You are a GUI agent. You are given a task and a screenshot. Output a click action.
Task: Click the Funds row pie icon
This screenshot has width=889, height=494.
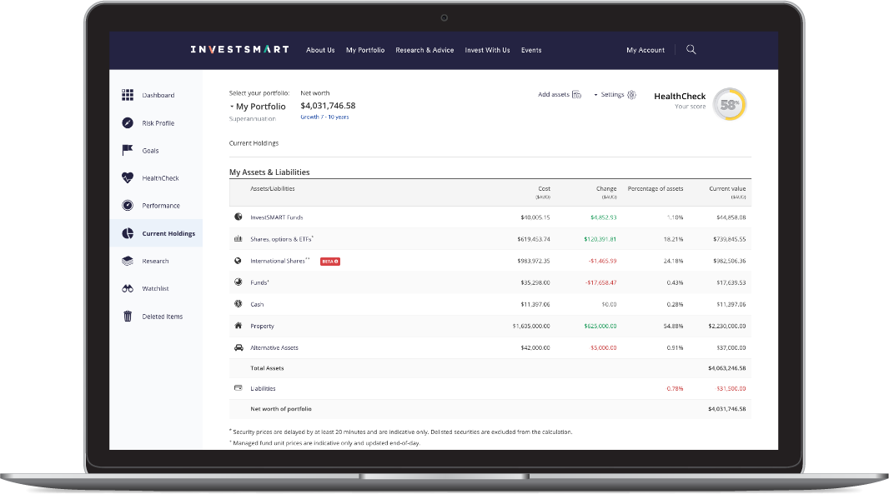[239, 282]
